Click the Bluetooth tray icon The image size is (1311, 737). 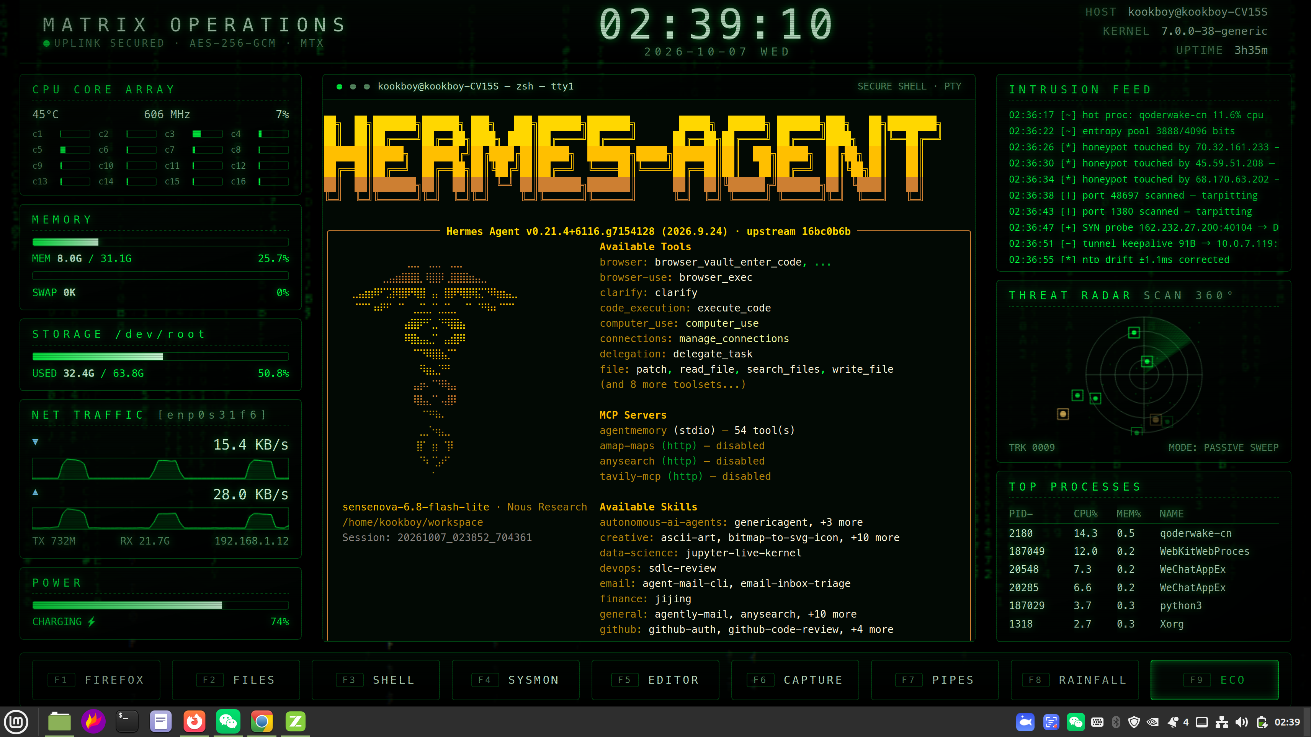pyautogui.click(x=1116, y=722)
